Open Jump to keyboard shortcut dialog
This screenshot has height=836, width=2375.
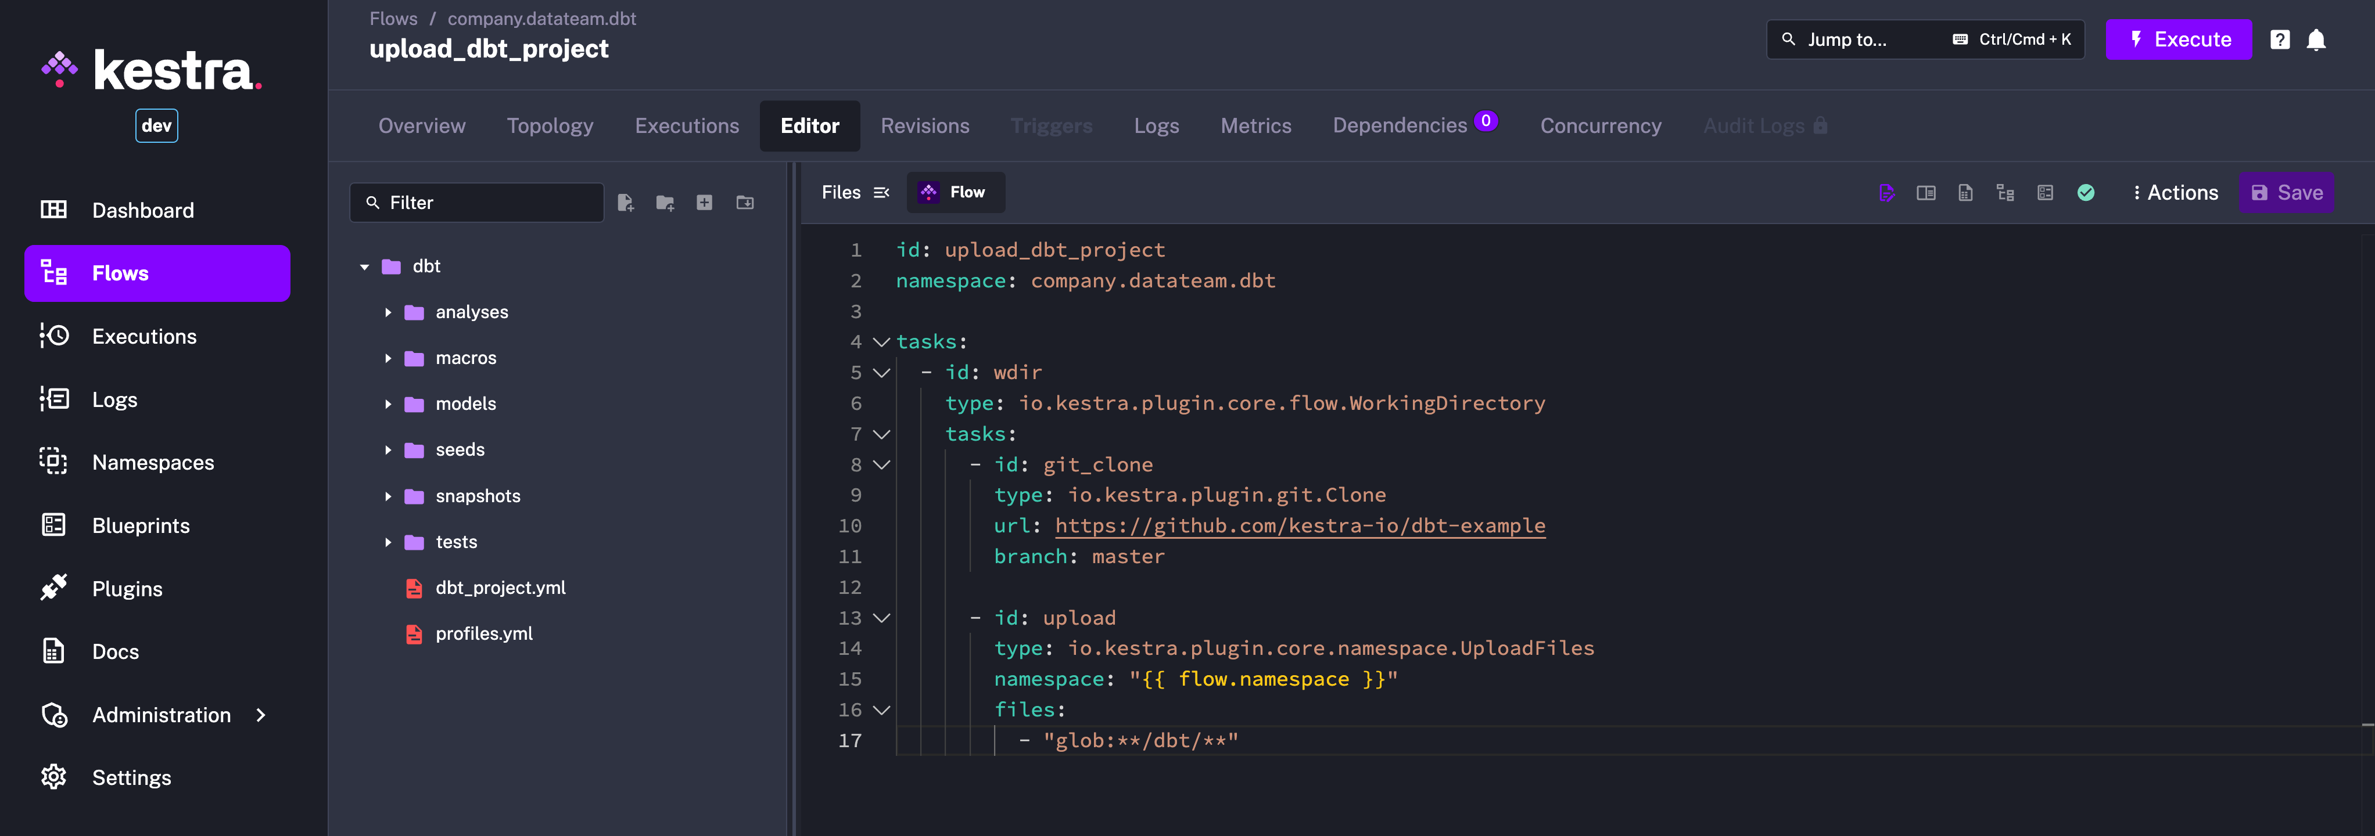click(x=1924, y=38)
